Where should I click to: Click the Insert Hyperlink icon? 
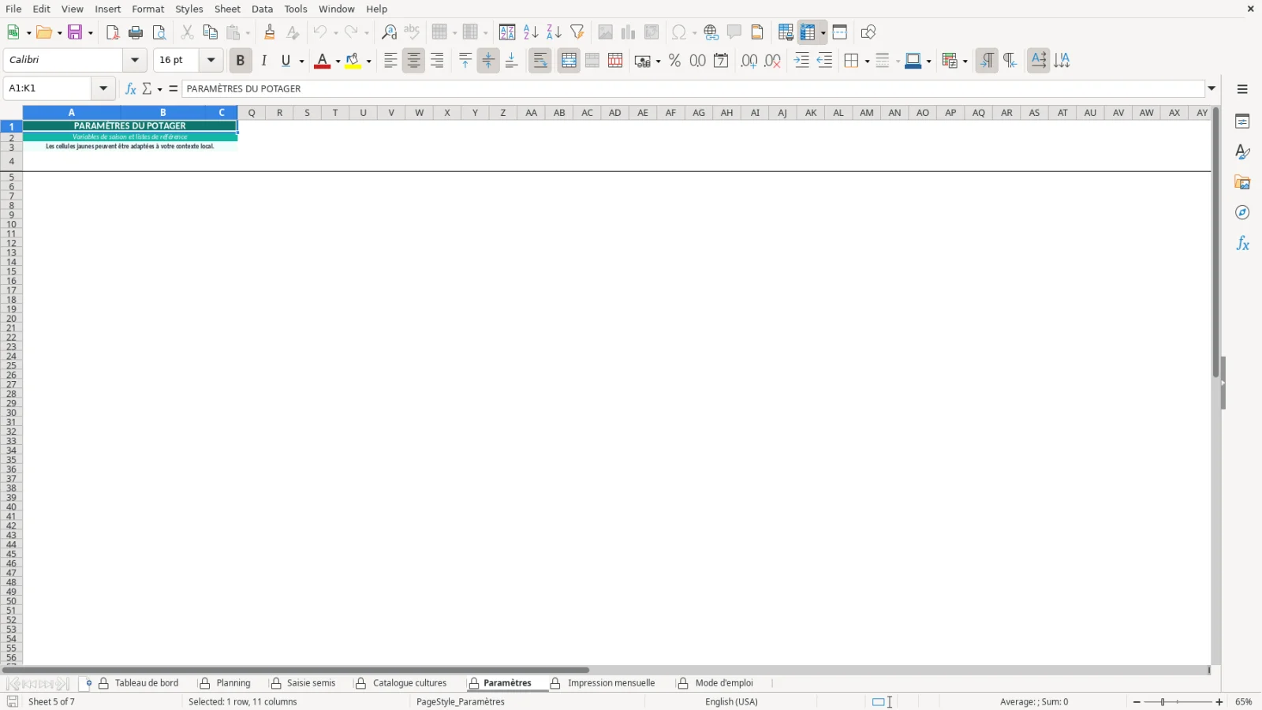coord(711,32)
